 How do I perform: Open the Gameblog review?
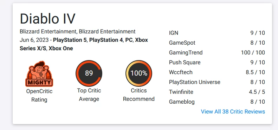pos(217,102)
